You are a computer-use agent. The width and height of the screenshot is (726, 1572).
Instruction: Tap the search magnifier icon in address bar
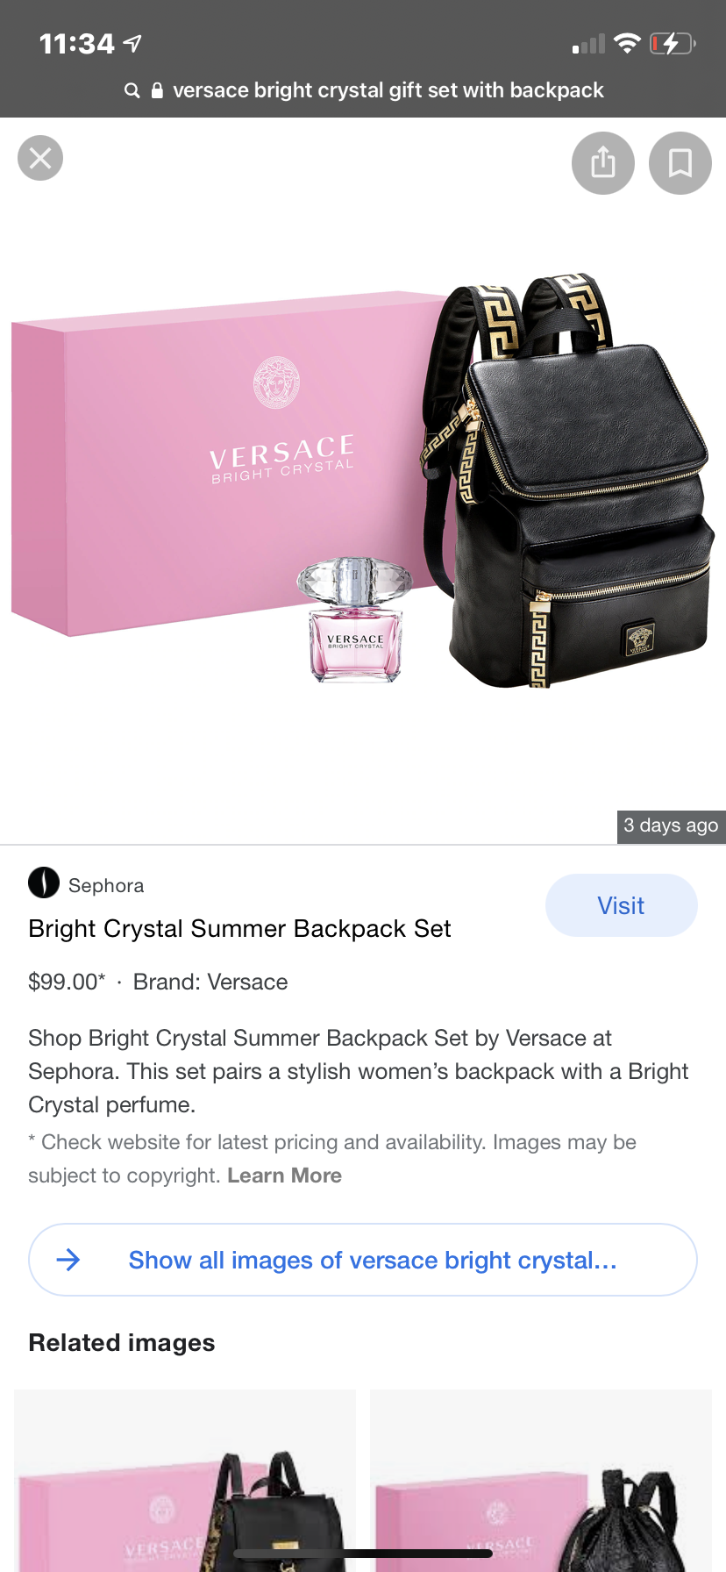(132, 90)
